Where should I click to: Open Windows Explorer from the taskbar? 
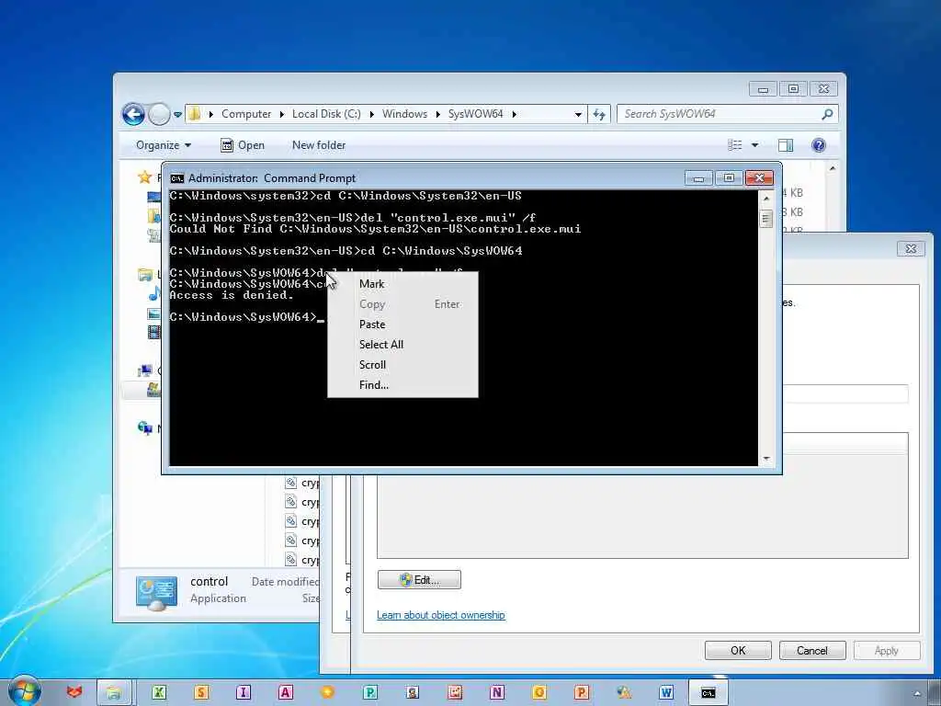113,692
